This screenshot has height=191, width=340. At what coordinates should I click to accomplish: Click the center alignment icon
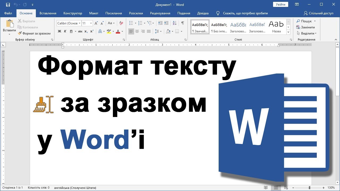(137, 31)
